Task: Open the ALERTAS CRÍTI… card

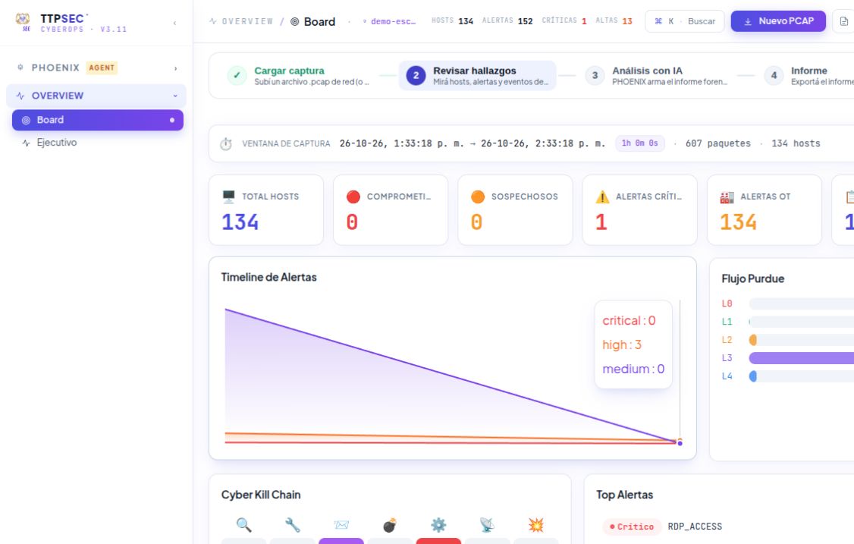Action: pyautogui.click(x=640, y=210)
